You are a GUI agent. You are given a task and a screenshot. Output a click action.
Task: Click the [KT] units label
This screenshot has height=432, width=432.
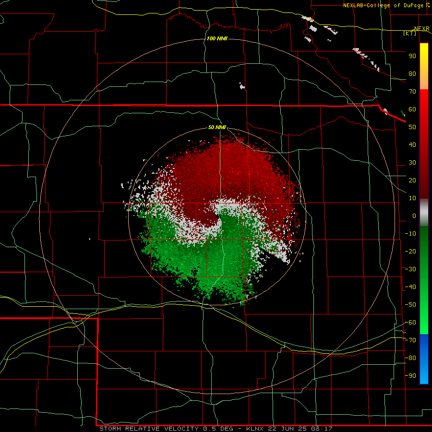pos(410,33)
